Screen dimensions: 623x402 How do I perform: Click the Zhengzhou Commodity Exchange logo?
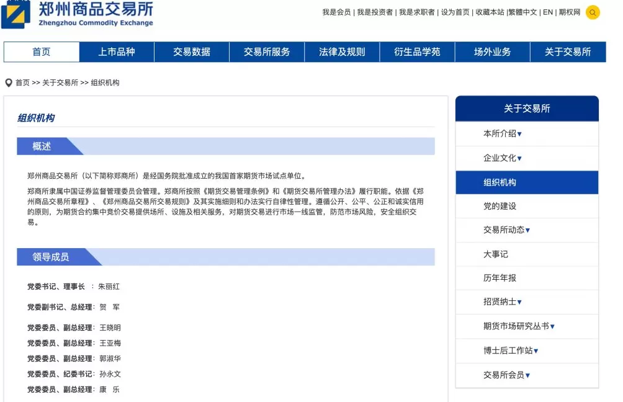(78, 17)
